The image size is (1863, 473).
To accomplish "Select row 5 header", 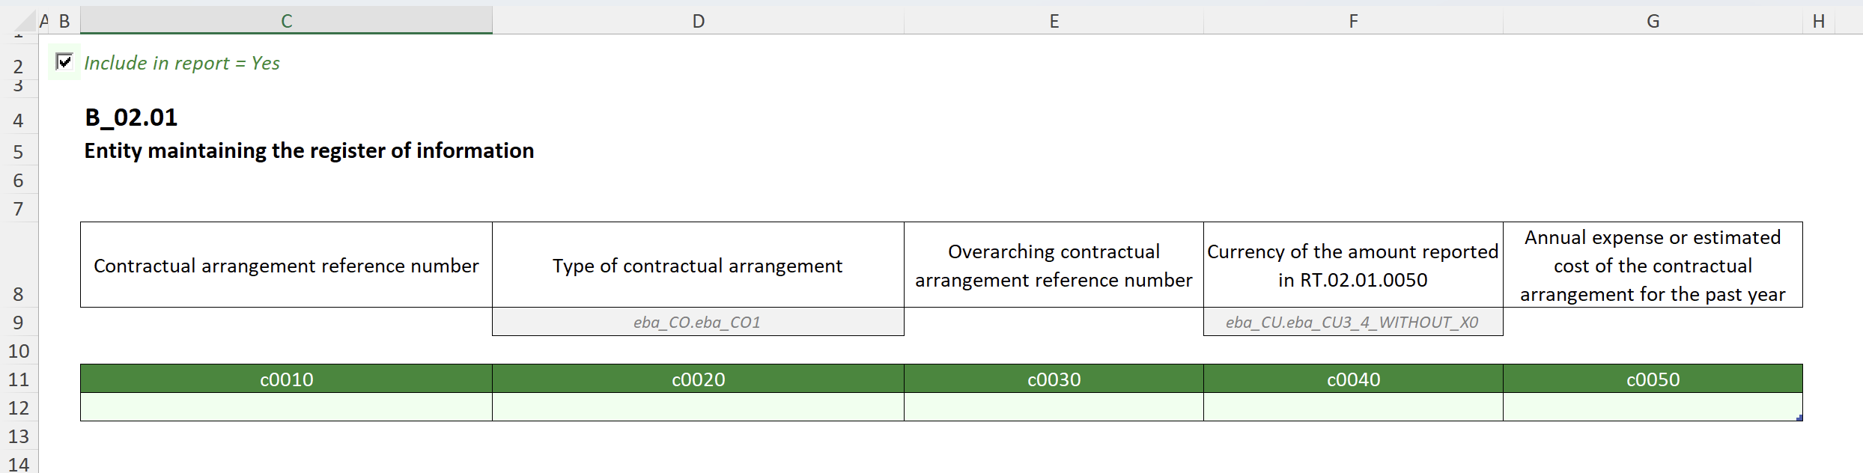I will [19, 151].
